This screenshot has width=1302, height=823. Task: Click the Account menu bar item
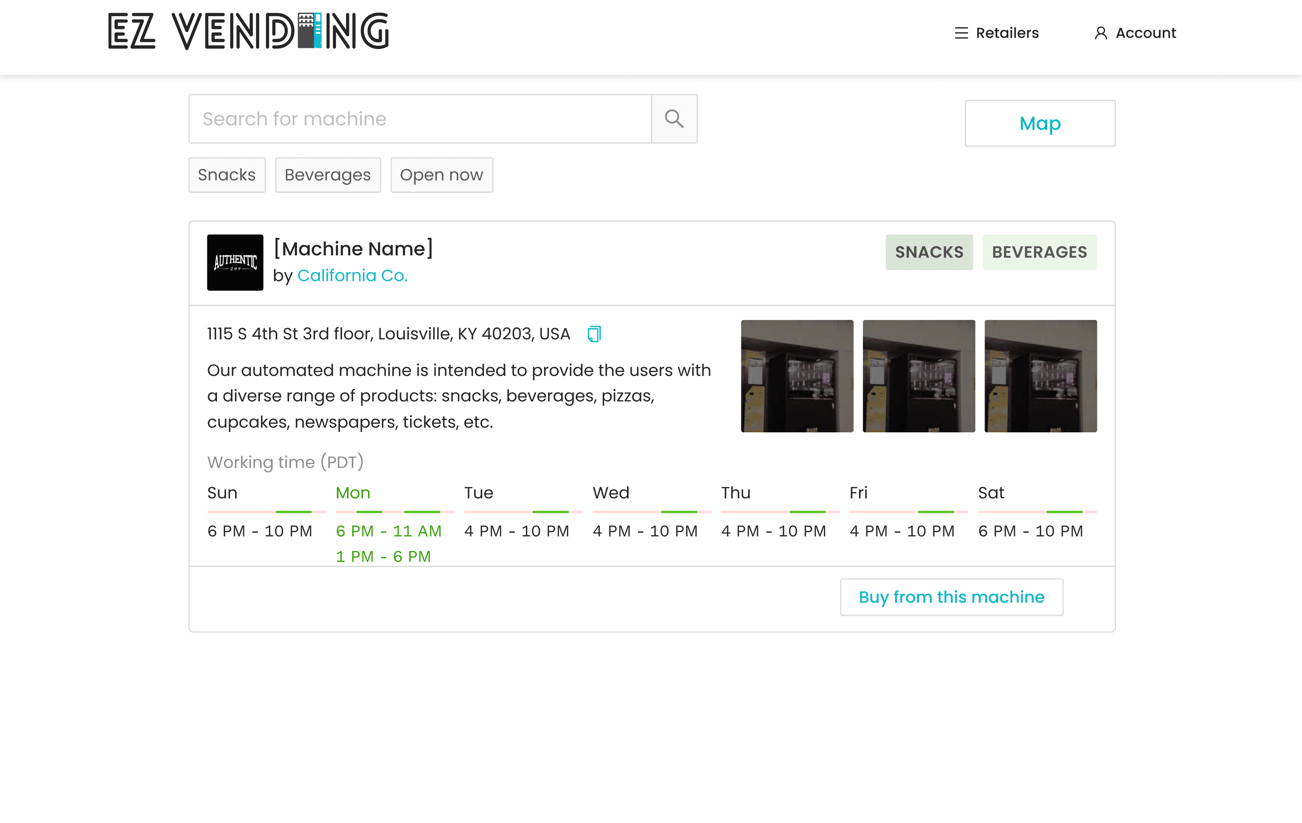1135,32
